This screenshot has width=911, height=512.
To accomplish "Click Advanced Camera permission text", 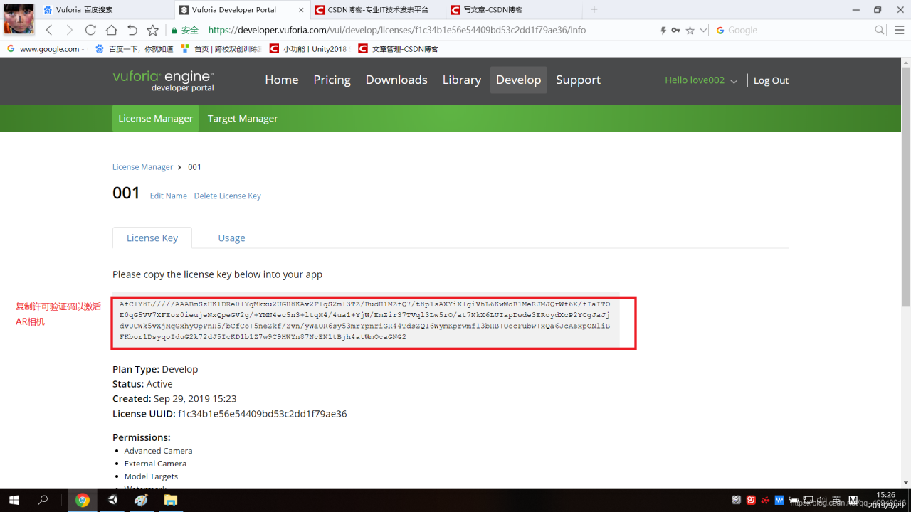I will tap(158, 451).
